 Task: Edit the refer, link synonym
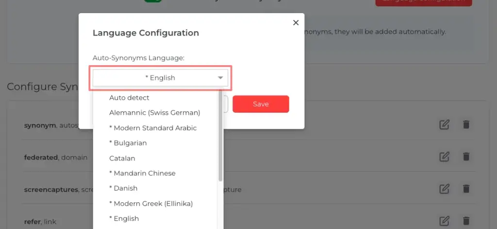(x=444, y=221)
